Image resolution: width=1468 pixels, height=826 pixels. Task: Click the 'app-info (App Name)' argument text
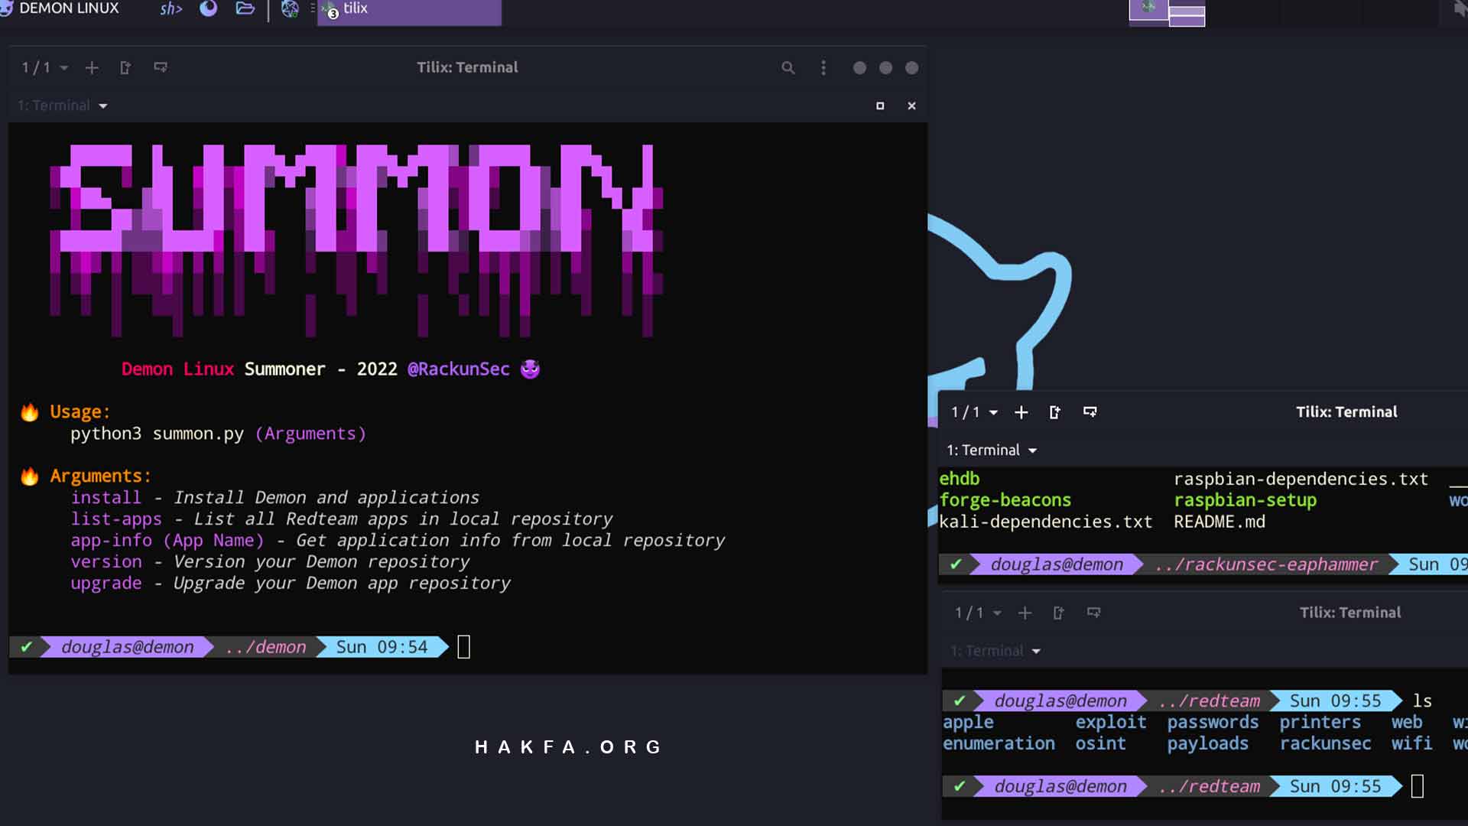(x=167, y=541)
